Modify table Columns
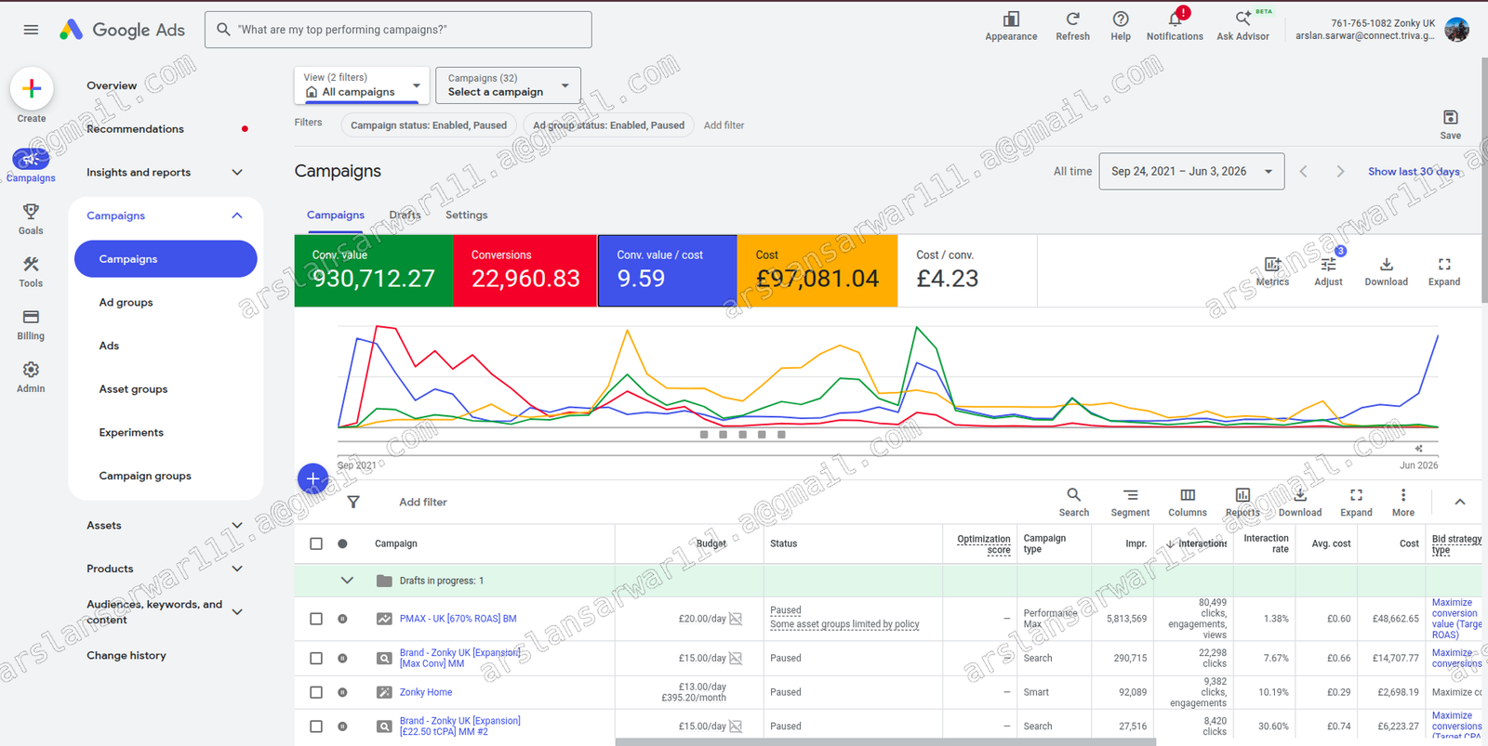The height and width of the screenshot is (746, 1488). (1188, 502)
